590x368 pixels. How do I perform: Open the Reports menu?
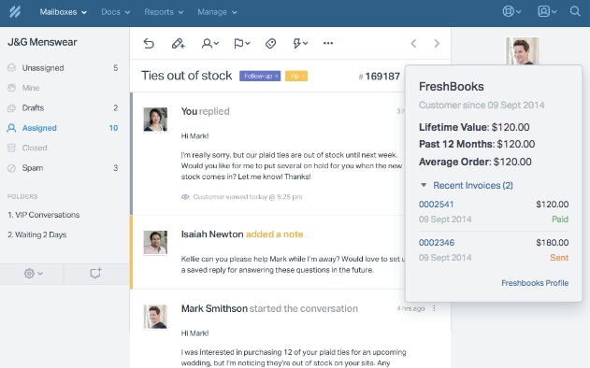[164, 12]
